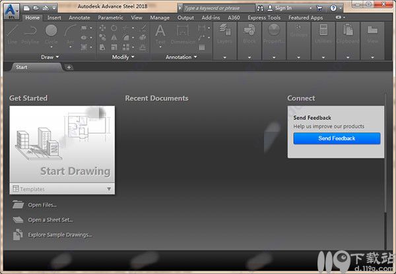Expand the Block panel arrow
The height and width of the screenshot is (274, 396).
[249, 57]
